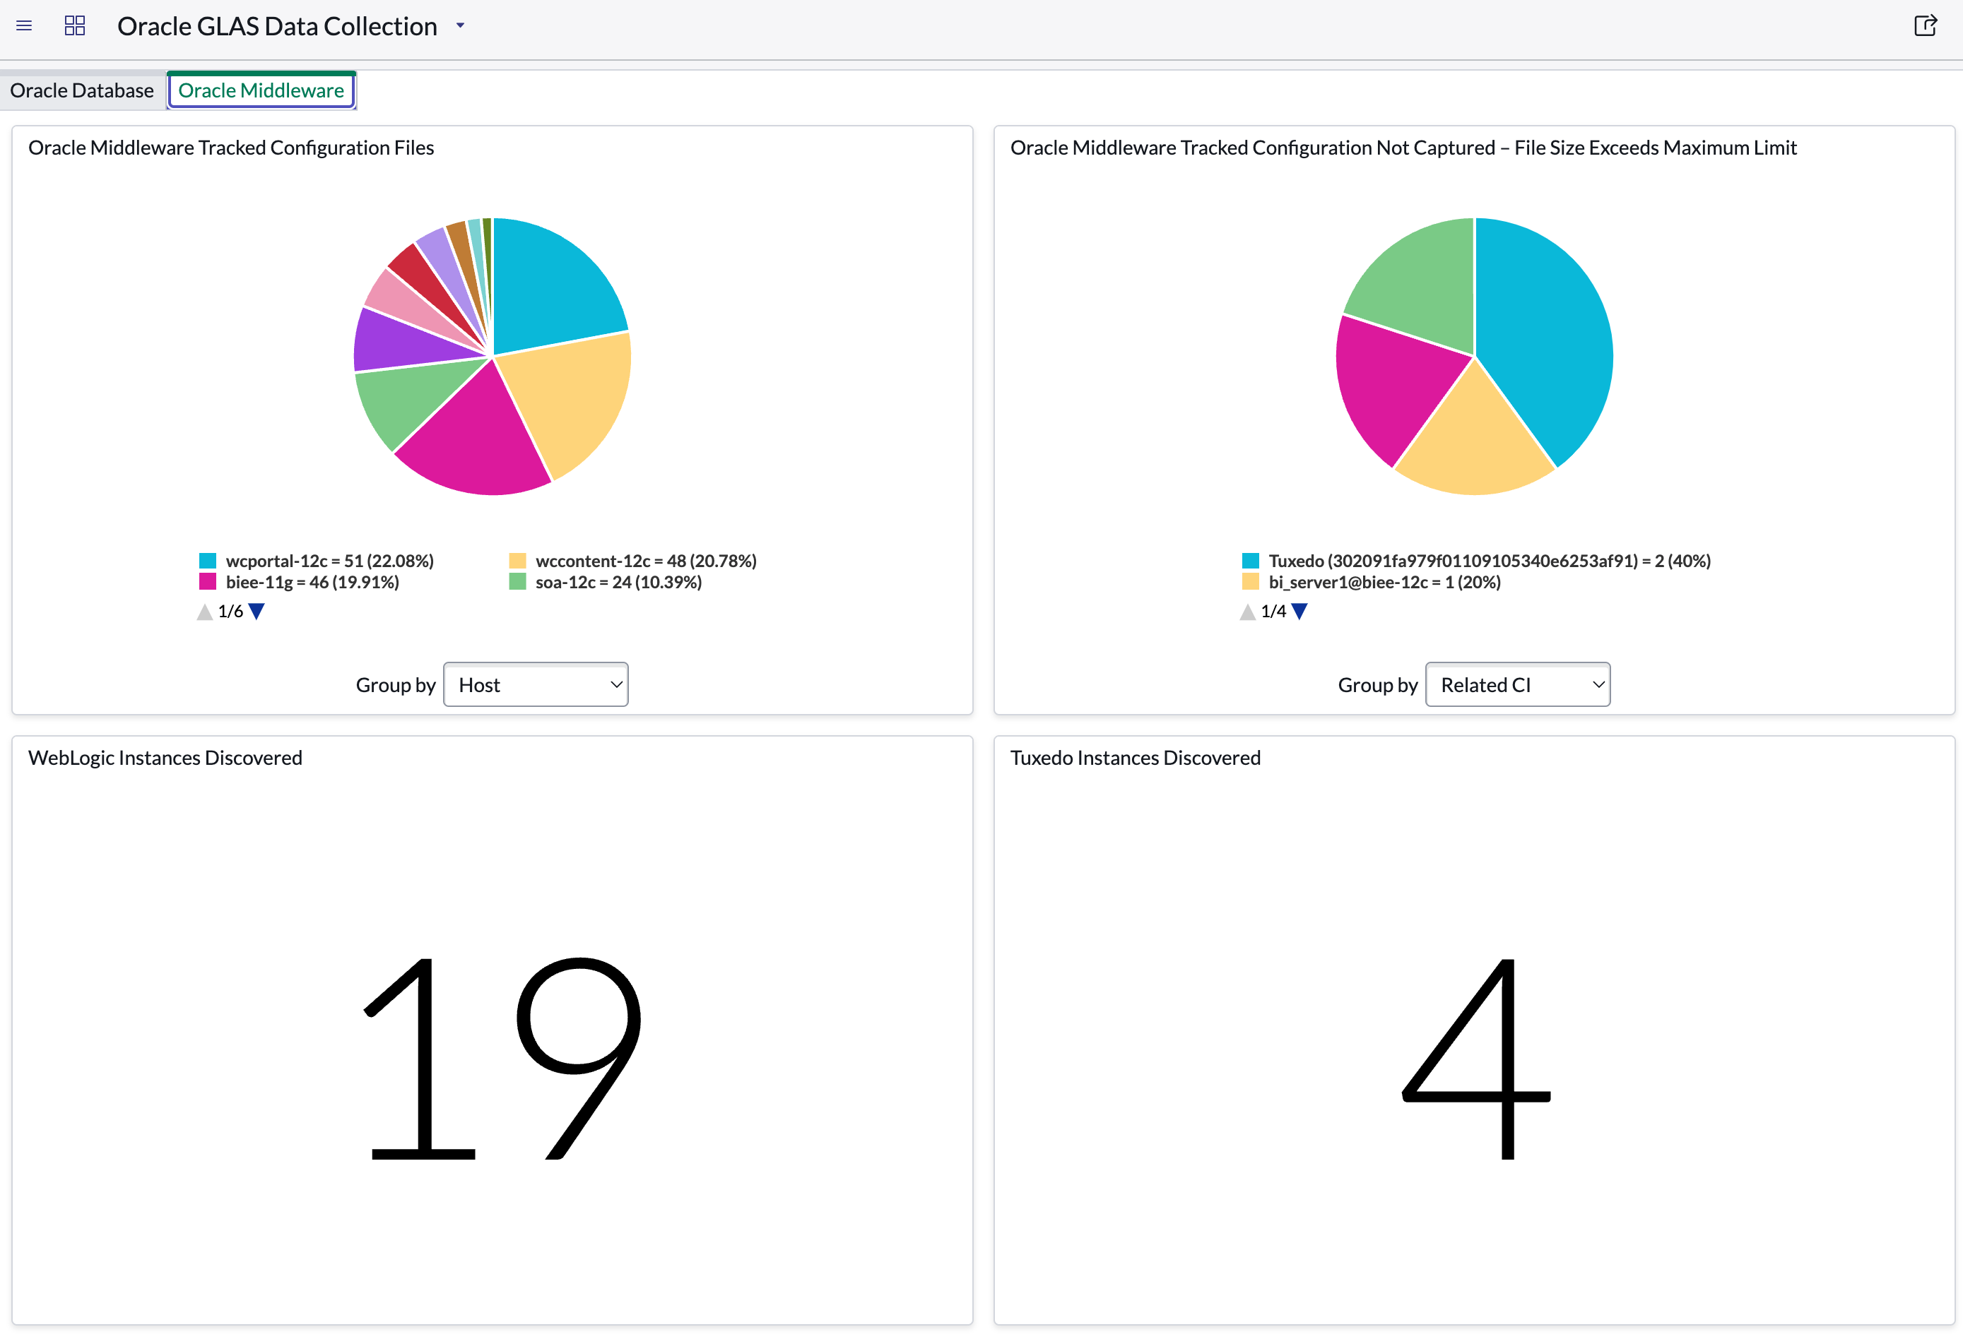Click the Oracle GLAS Data Collection dashboard title
This screenshot has width=1963, height=1339.
click(x=277, y=26)
